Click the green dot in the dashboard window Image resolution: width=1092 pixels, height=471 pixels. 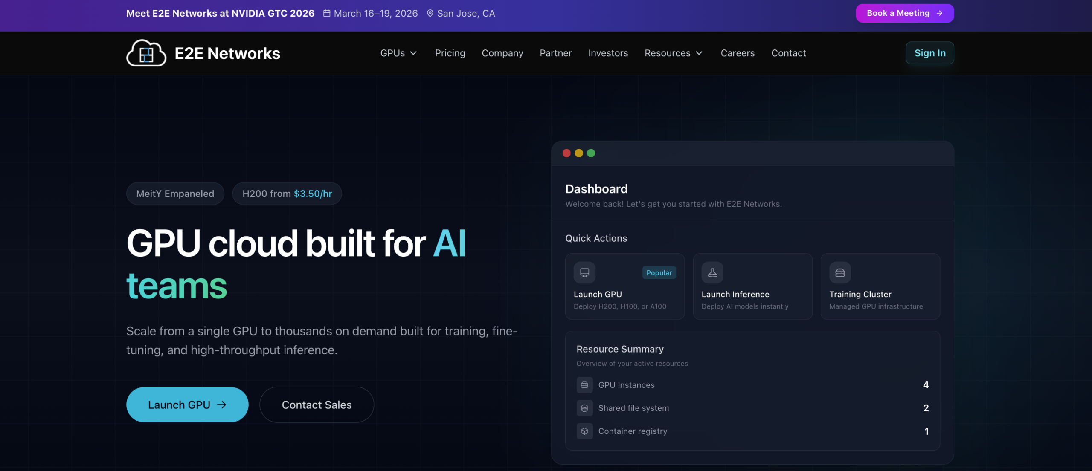coord(591,153)
